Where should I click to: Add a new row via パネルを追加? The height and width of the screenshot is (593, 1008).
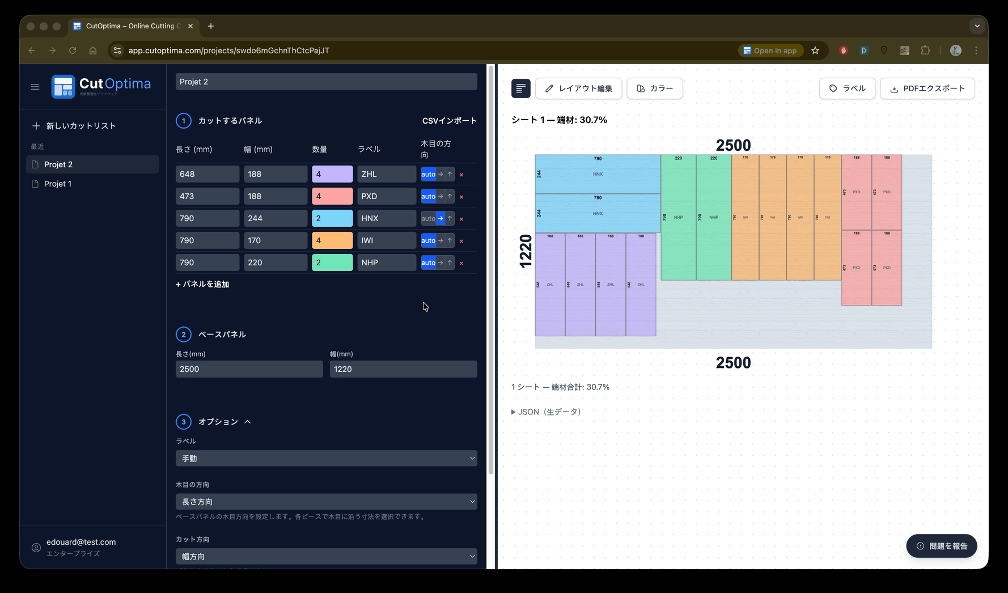pyautogui.click(x=202, y=284)
